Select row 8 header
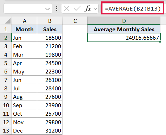The height and width of the screenshot is (135, 166). [6, 88]
